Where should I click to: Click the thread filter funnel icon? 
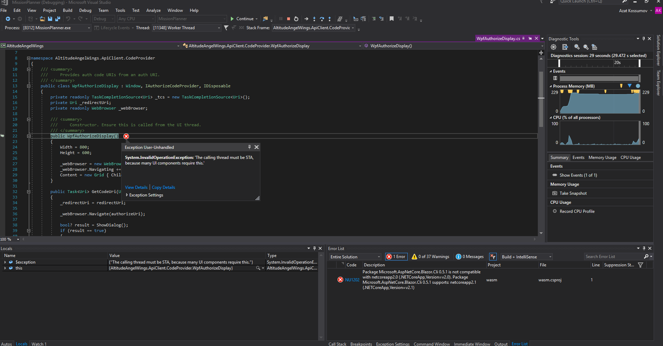[226, 28]
